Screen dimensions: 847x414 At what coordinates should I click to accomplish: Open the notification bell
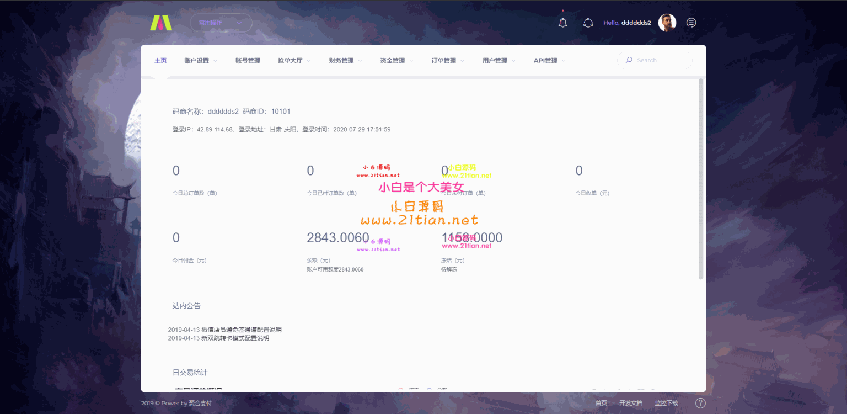pyautogui.click(x=562, y=23)
